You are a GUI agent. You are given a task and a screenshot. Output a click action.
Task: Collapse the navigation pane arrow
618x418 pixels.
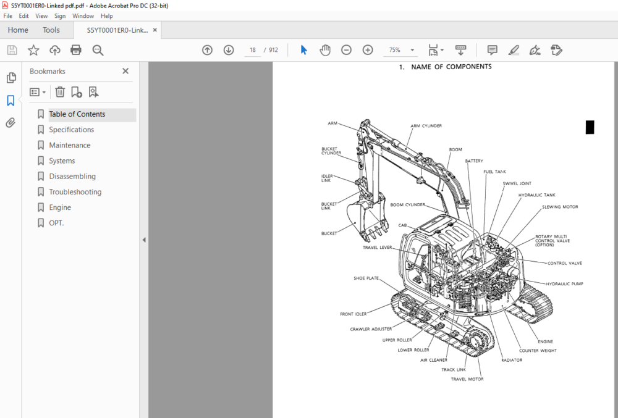point(144,240)
